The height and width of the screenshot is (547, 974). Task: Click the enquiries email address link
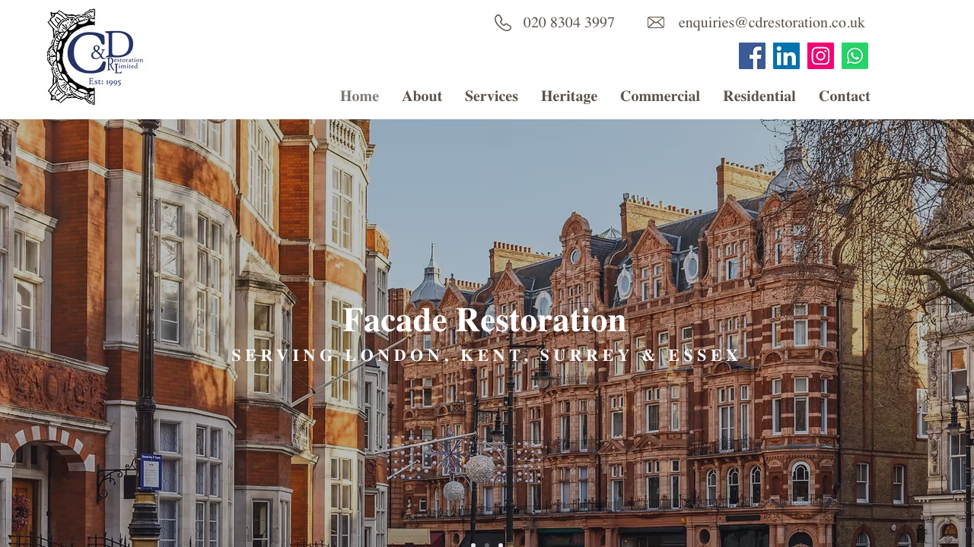point(772,22)
